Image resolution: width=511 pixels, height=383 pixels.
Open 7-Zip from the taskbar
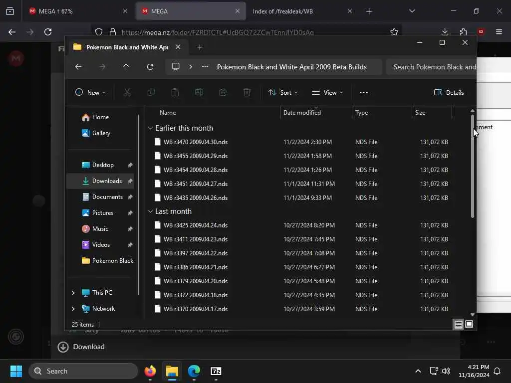point(216,371)
